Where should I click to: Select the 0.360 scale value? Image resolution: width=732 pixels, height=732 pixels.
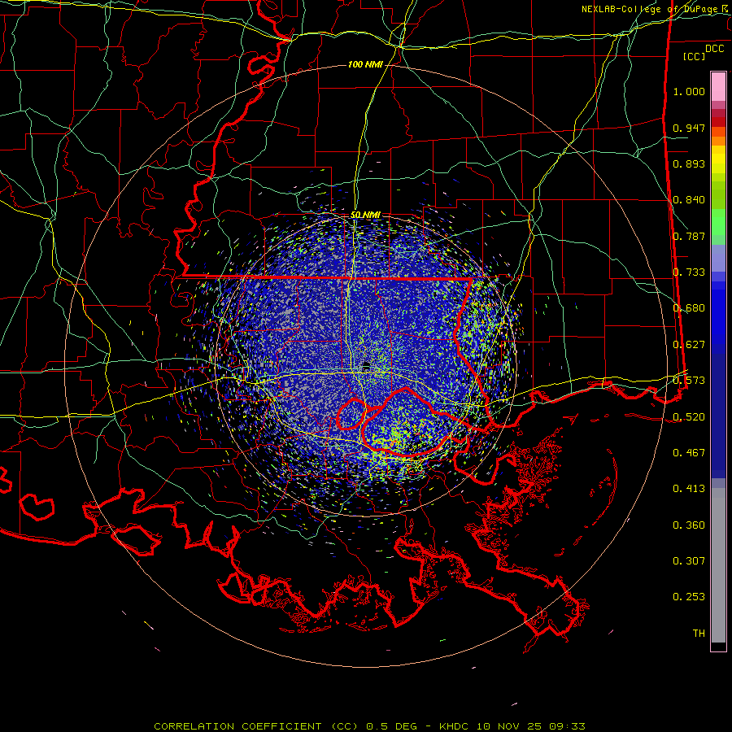[689, 525]
